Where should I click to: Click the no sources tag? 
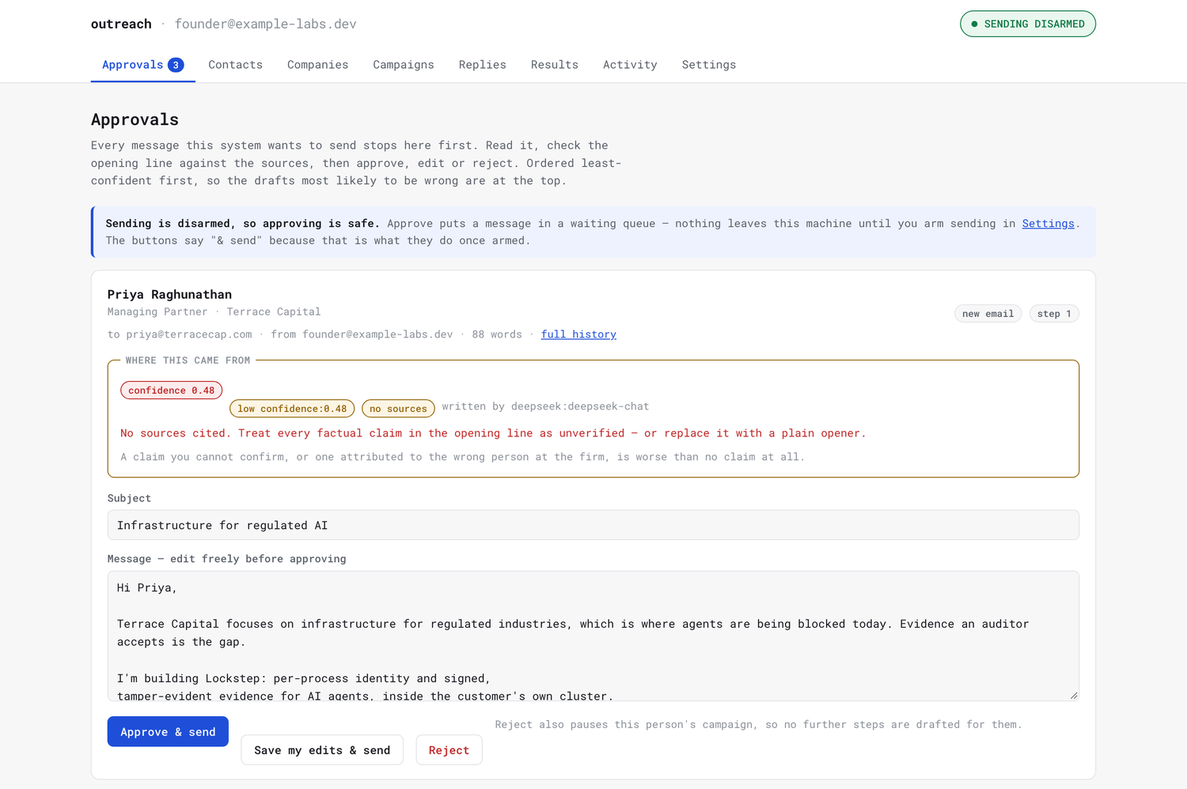pyautogui.click(x=398, y=409)
